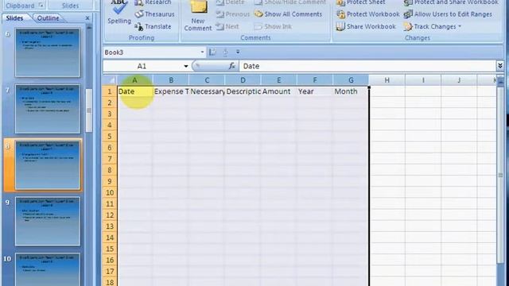Go to Previous comment

(x=233, y=14)
